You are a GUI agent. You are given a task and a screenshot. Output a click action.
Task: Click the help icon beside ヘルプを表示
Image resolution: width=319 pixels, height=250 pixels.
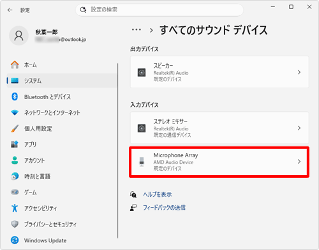coord(133,194)
